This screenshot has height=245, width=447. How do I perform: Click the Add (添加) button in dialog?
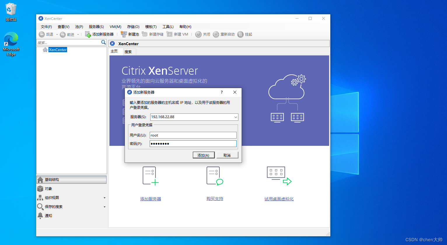coord(204,155)
